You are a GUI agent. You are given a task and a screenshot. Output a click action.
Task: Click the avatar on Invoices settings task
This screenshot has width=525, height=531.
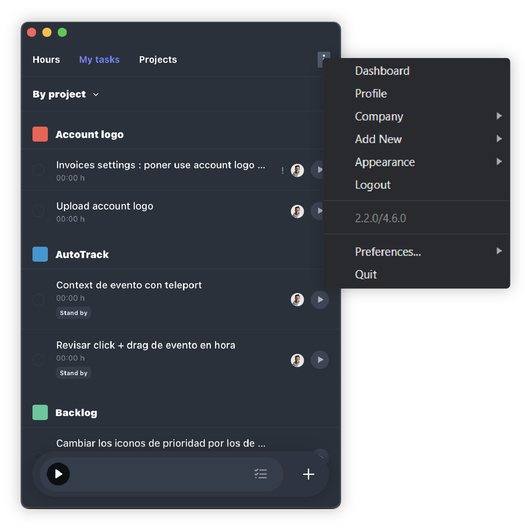[297, 170]
